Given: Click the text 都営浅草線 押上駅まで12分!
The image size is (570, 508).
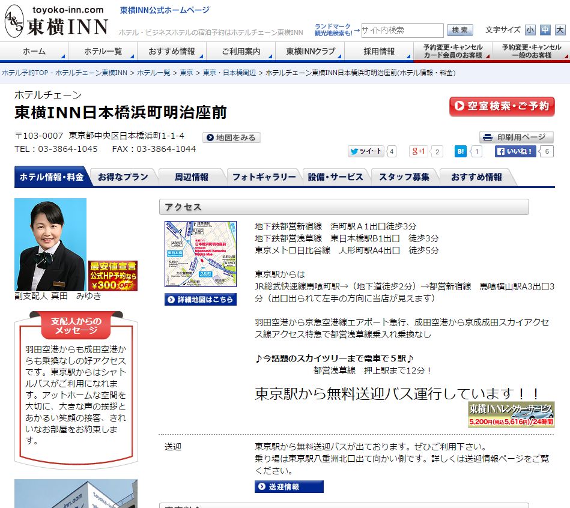Looking at the screenshot, I should pyautogui.click(x=372, y=370).
